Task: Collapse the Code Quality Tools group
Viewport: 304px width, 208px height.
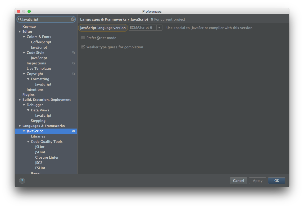Action: click(28, 141)
